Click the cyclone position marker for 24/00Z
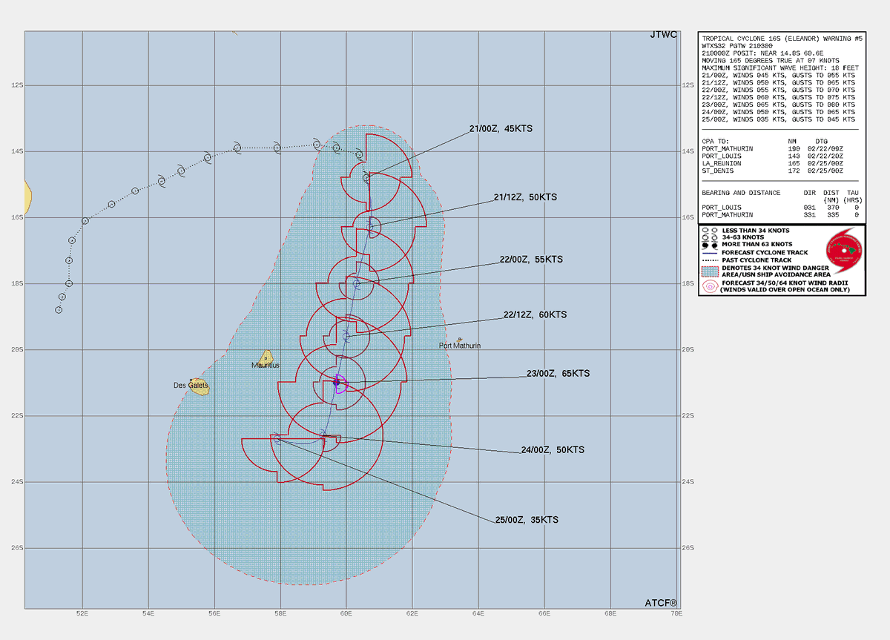This screenshot has height=640, width=890. pos(323,435)
